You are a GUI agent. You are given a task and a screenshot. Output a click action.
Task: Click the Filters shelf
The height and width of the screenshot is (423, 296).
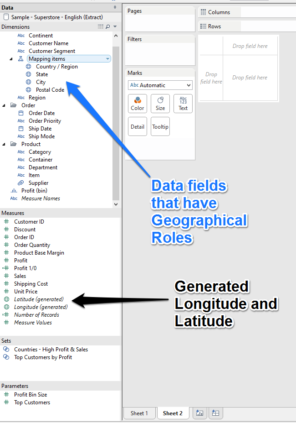click(x=160, y=50)
